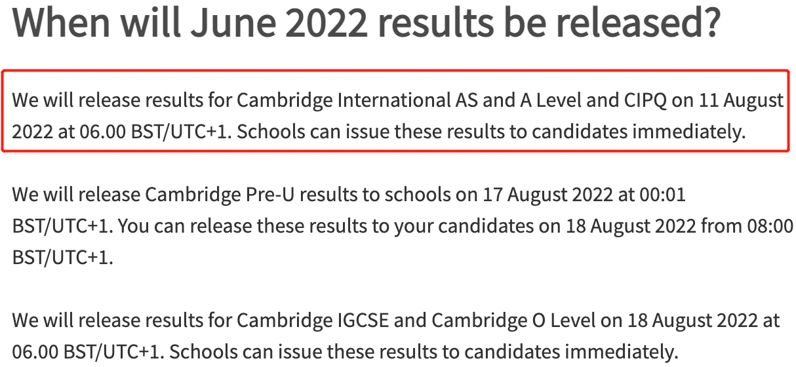This screenshot has width=796, height=367.
Task: Click the 'When will June 2022 results' heading
Action: pos(367,24)
